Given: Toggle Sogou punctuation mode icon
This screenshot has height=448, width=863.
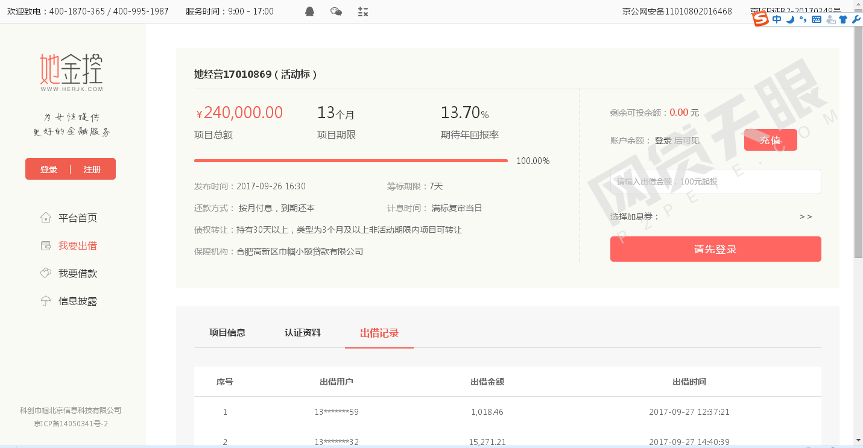Looking at the screenshot, I should 803,19.
